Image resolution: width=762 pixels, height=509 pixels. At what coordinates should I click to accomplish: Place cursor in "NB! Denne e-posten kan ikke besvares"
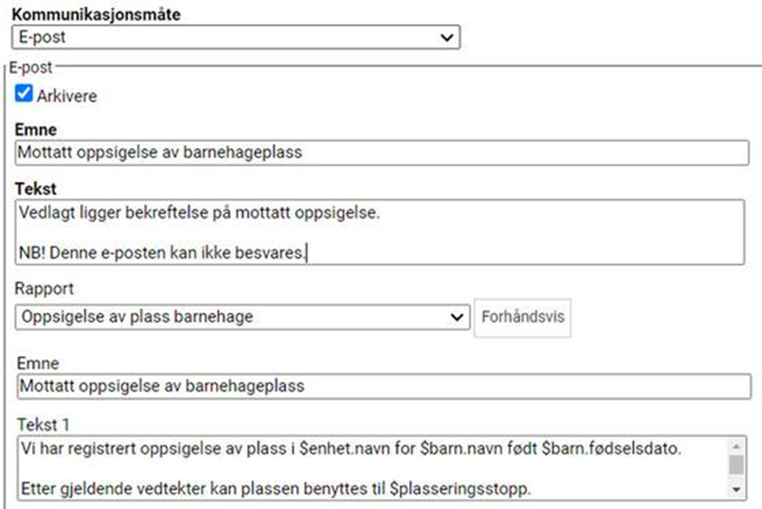coord(163,254)
